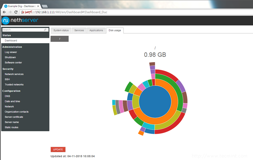The height and width of the screenshot is (160, 253).
Task: Click the Status section header
Action: click(7, 35)
